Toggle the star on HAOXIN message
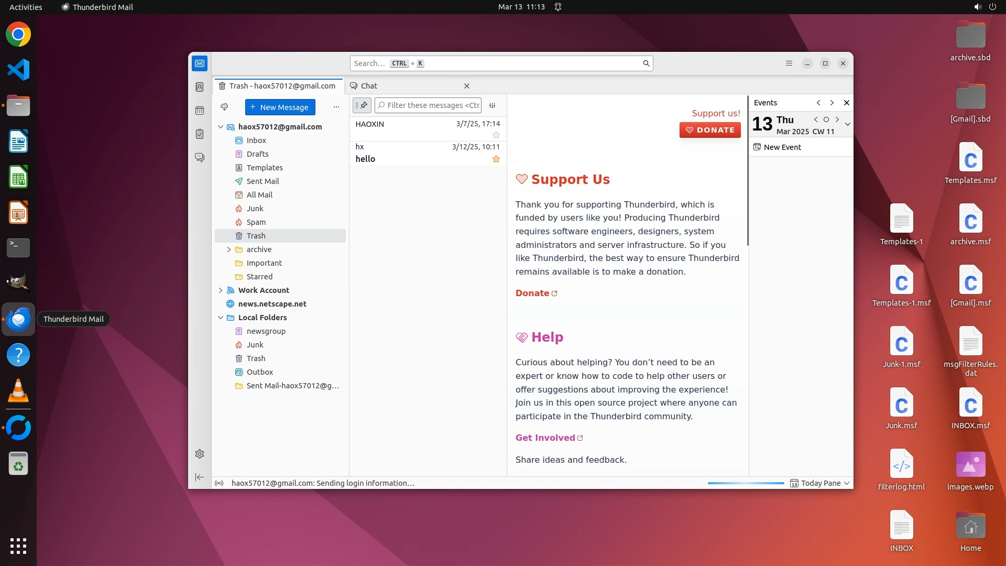This screenshot has height=566, width=1006. click(496, 135)
